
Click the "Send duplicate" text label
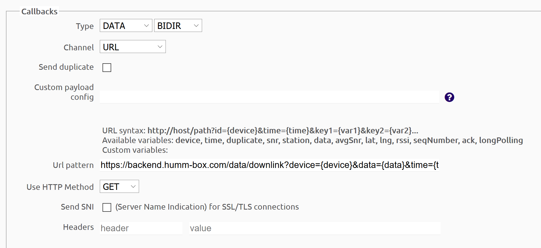[66, 67]
